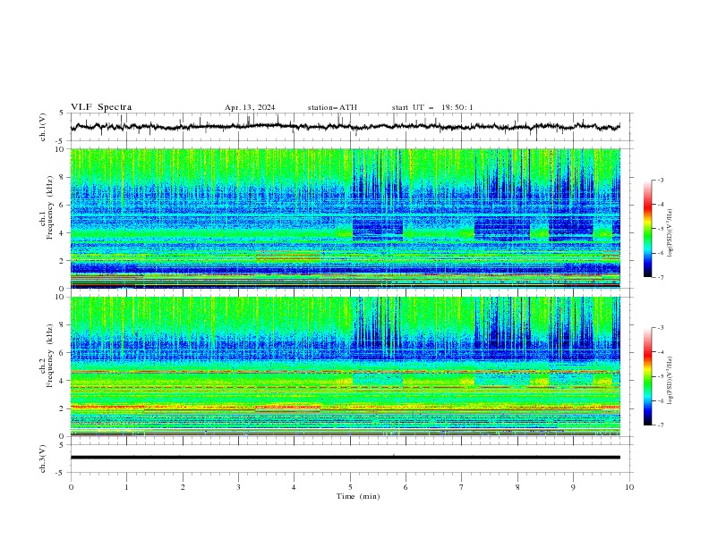Viewport: 709px width, 547px height.
Task: Click the ch.1 spectrogram color scale bar
Action: pos(647,229)
